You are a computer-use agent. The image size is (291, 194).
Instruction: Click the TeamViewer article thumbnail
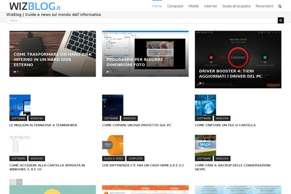tap(20, 105)
